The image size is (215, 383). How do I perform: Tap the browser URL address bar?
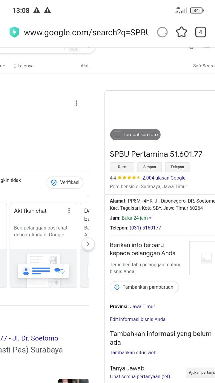tap(87, 32)
